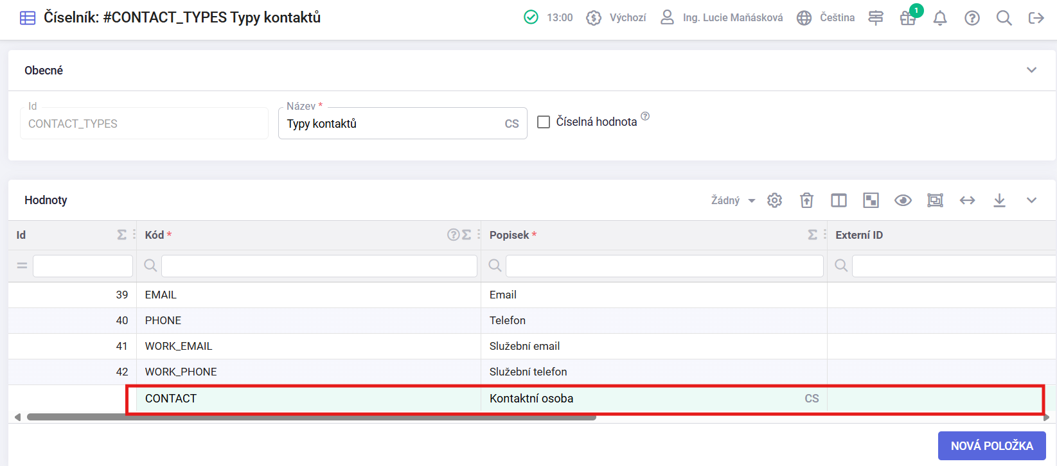Toggle the column width arrows icon
The width and height of the screenshot is (1057, 466).
point(968,200)
